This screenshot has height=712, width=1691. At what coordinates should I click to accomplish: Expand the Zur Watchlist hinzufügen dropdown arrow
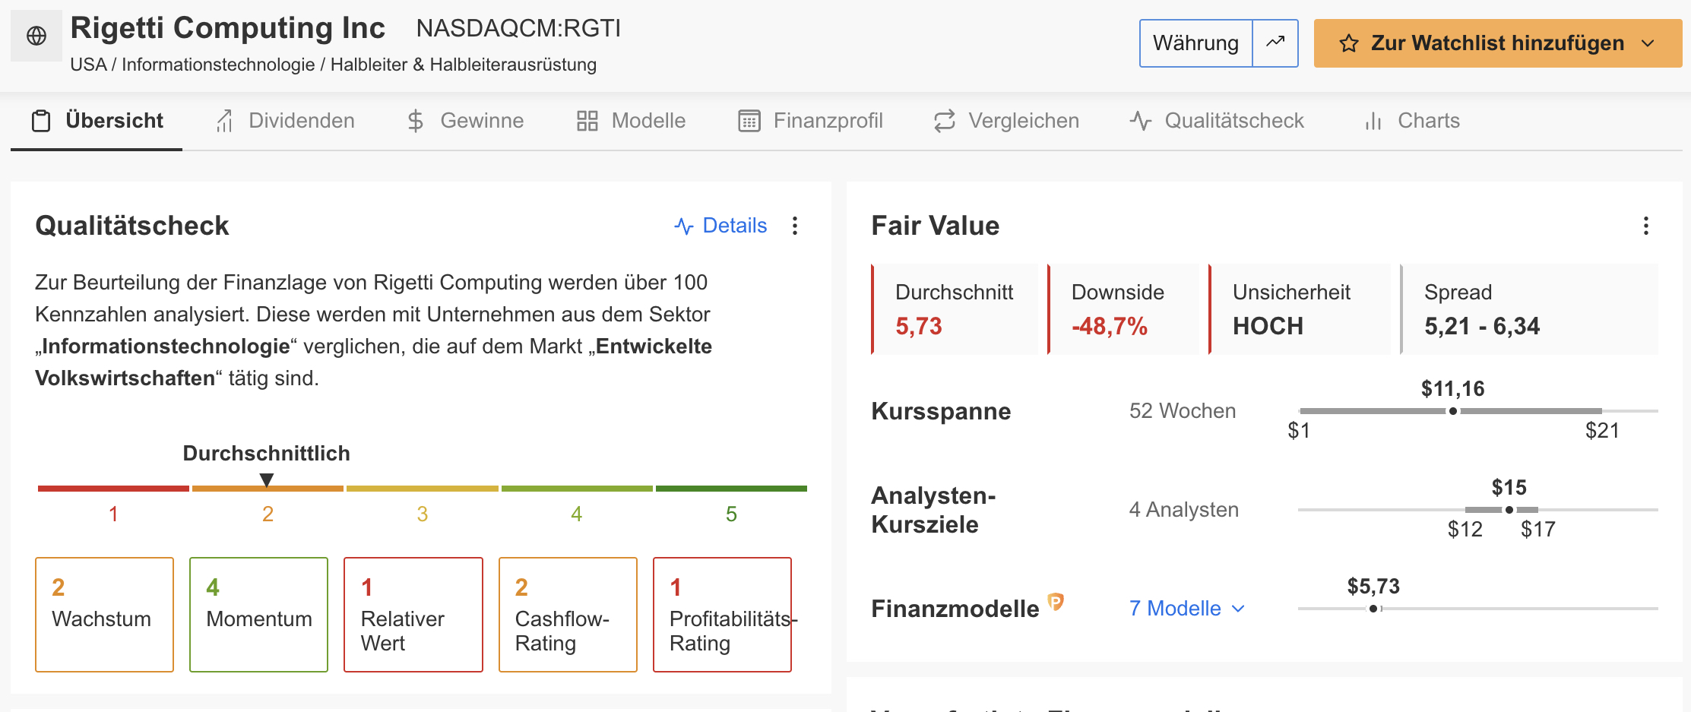tap(1648, 43)
